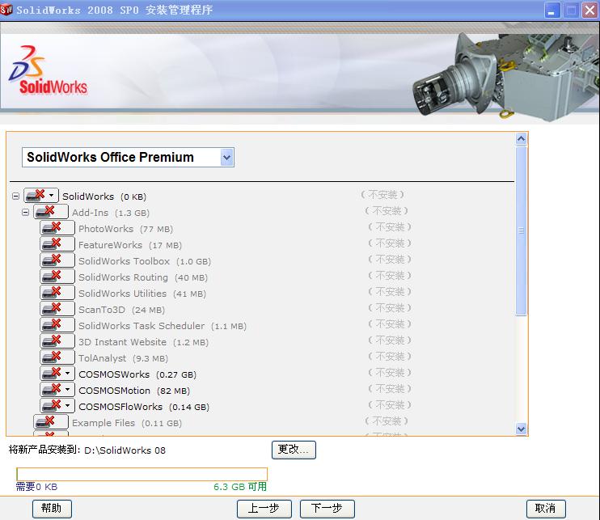This screenshot has height=520, width=600.
Task: Click the 帮助 help button
Action: [52, 509]
